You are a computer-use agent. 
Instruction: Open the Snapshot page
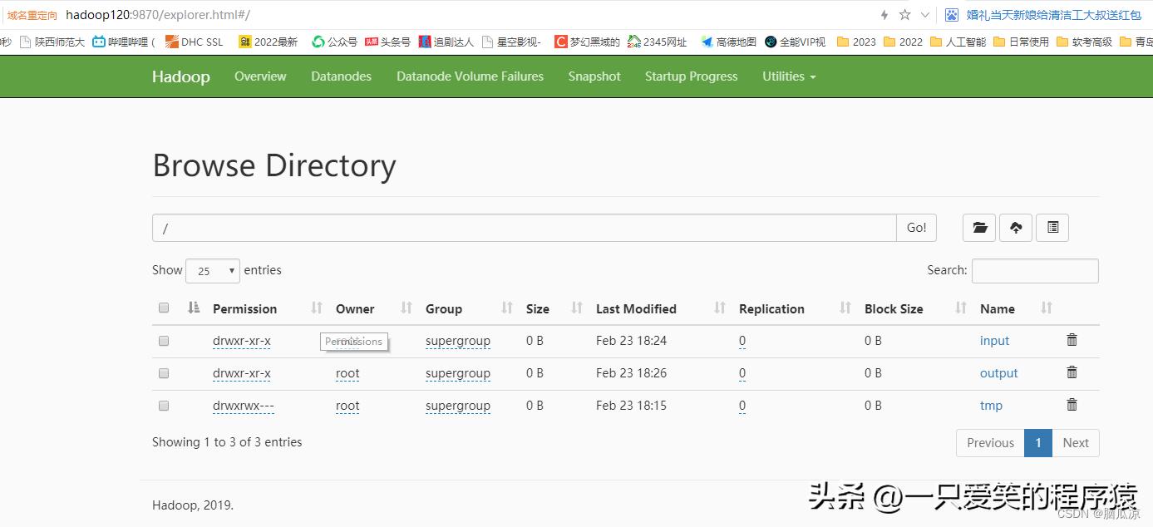point(594,76)
